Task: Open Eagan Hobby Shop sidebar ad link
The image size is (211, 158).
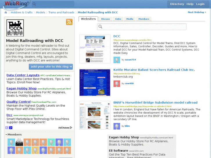Action: tap(21, 88)
